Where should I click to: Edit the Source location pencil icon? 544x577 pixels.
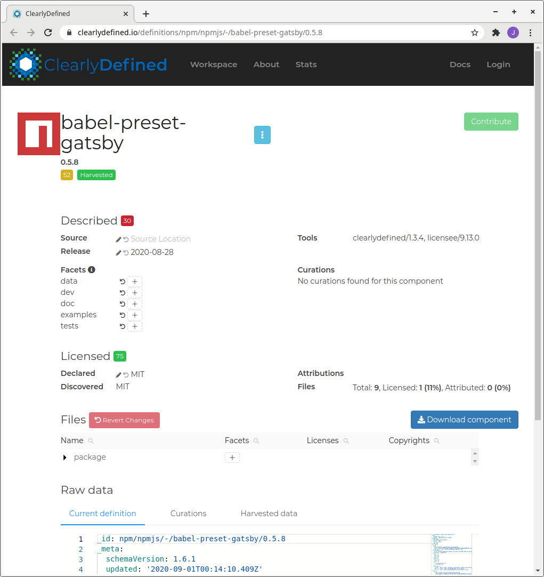point(118,239)
